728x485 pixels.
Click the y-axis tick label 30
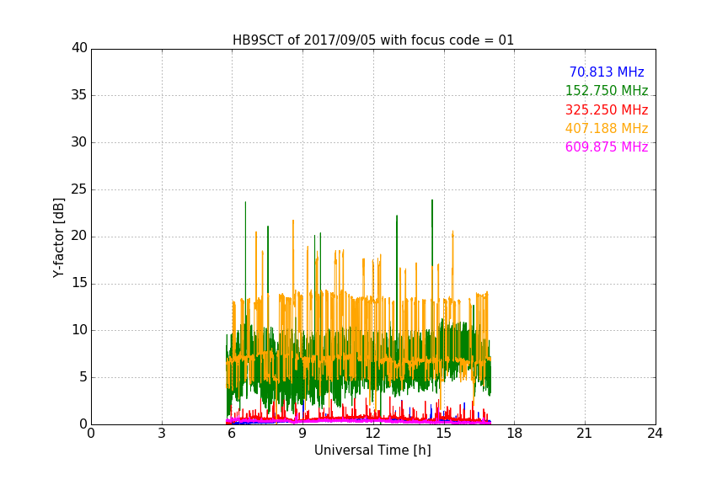click(x=79, y=142)
